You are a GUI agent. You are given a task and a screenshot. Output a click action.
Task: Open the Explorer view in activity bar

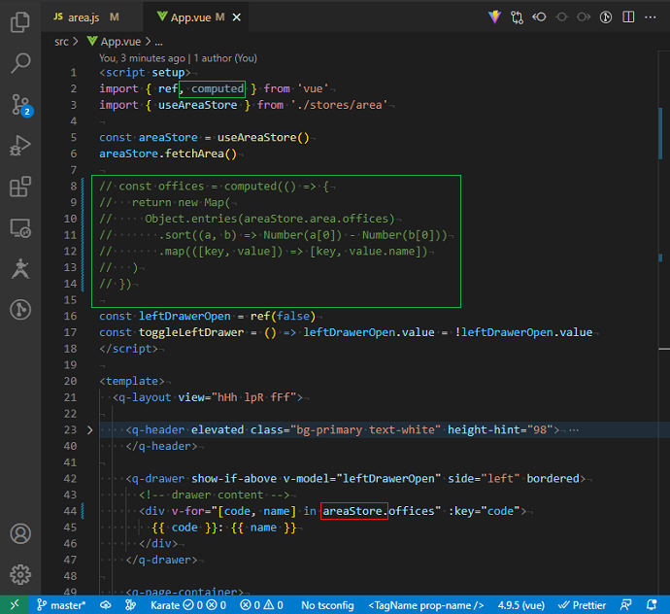coord(20,22)
